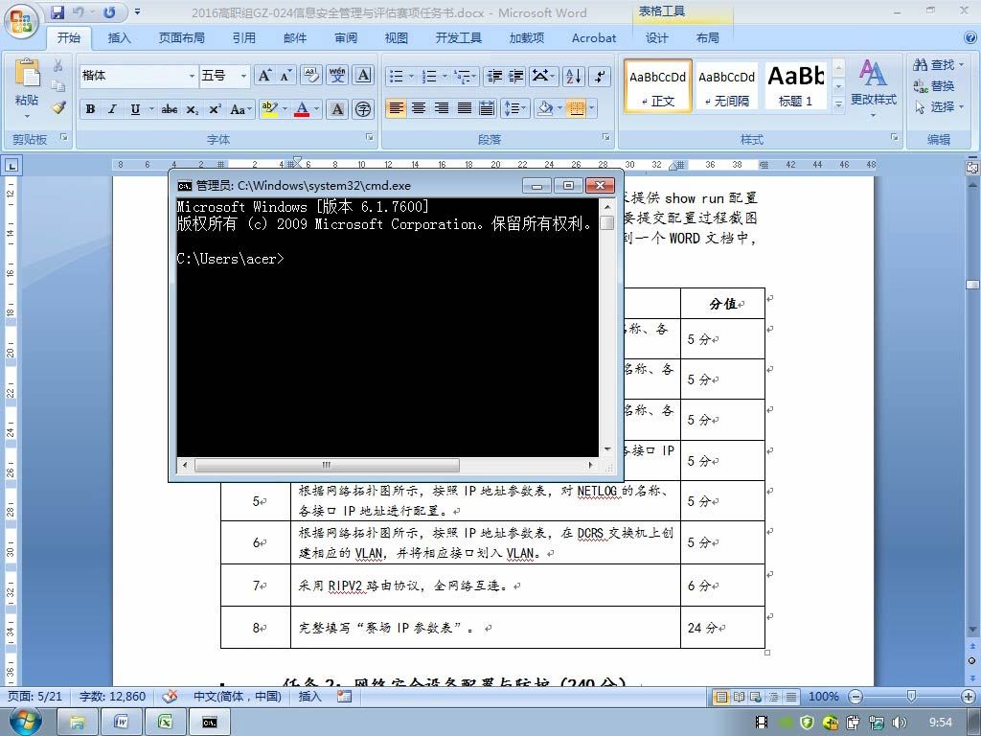This screenshot has height=736, width=981.
Task: Expand the styles gallery
Action: pos(838,104)
